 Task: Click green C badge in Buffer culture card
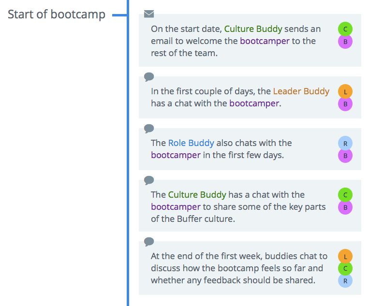(x=345, y=195)
